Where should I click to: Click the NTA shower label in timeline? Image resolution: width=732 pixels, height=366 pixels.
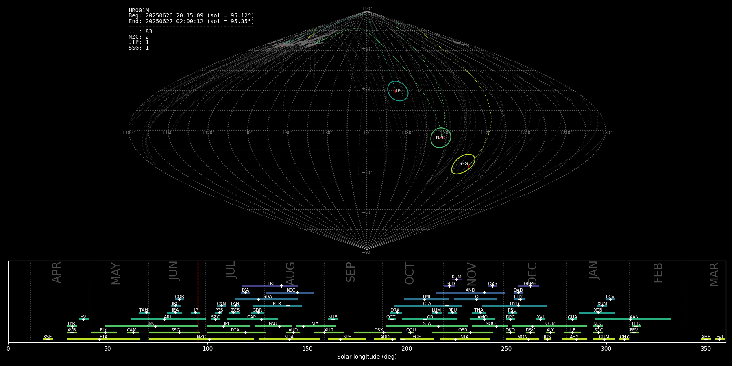[x=464, y=337]
